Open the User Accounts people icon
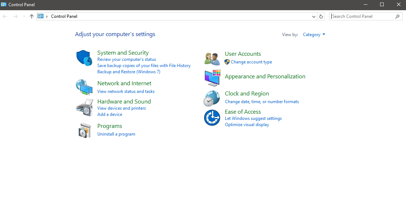 [212, 59]
